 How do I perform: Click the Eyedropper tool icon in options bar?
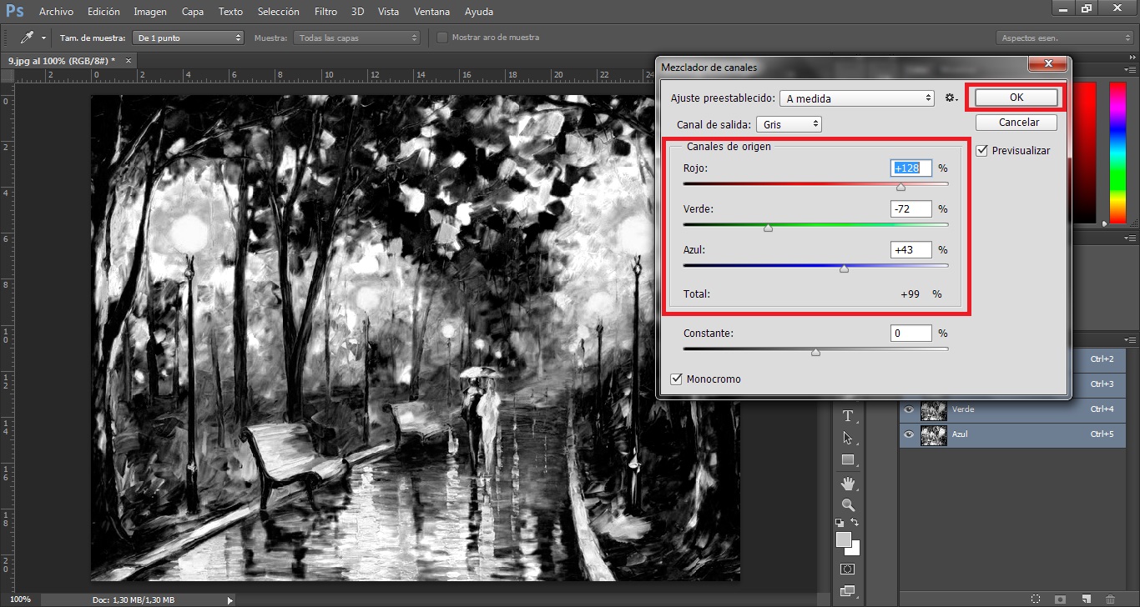coord(27,38)
